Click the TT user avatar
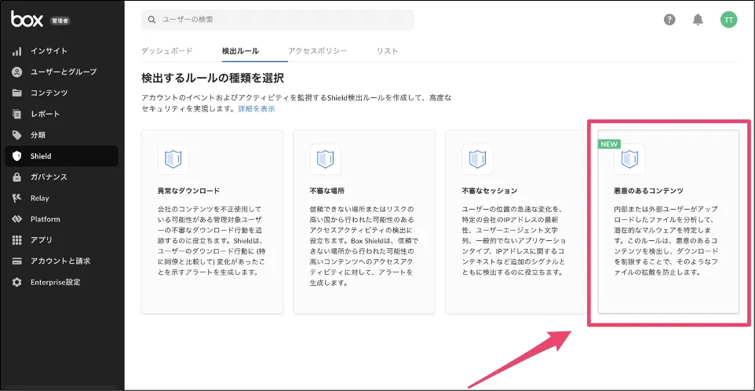Screen dimensions: 755x391 pos(729,20)
